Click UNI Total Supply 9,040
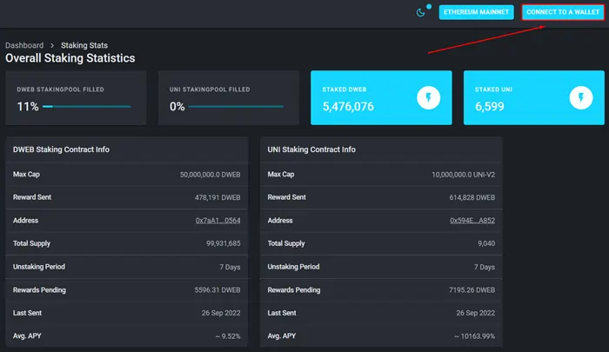The height and width of the screenshot is (352, 609). (486, 243)
